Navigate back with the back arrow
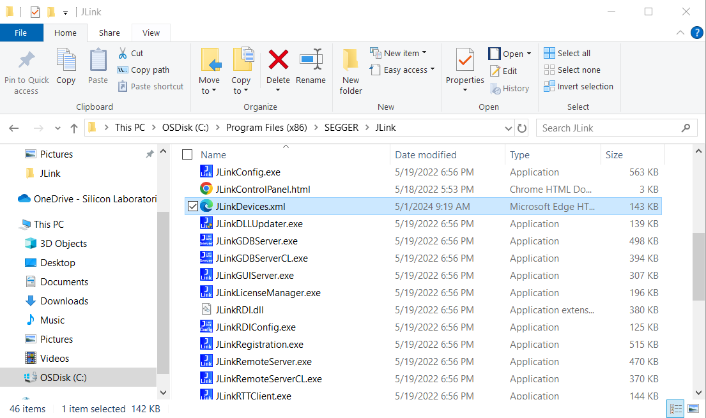 [x=14, y=128]
